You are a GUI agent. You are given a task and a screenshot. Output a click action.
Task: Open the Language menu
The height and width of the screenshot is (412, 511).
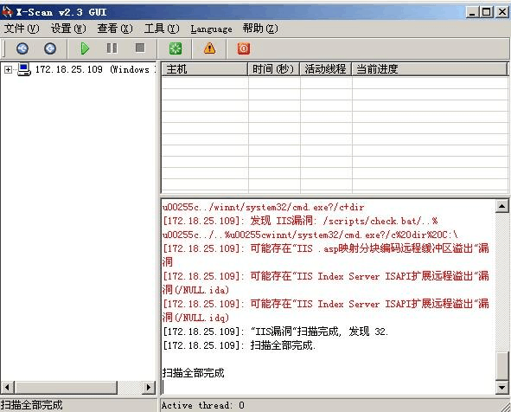(211, 29)
